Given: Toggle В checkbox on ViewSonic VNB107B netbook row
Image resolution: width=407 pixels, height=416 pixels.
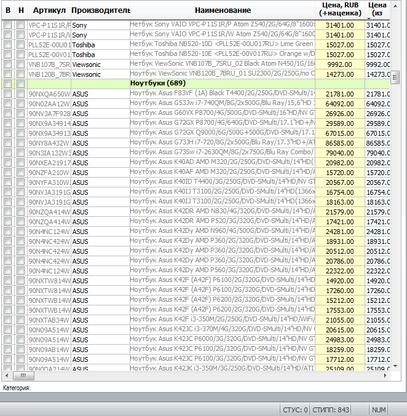Looking at the screenshot, I should [x=8, y=64].
